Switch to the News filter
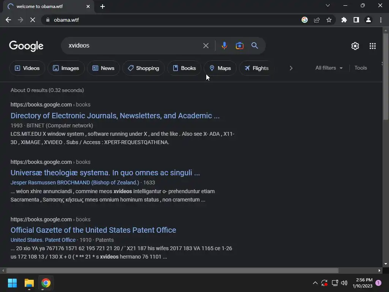 103,68
